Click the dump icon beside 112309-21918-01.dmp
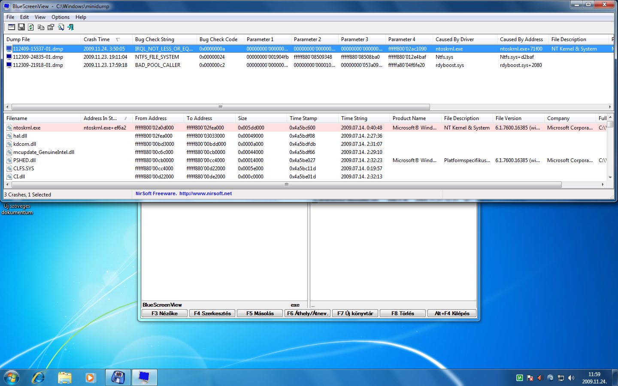Image resolution: width=618 pixels, height=386 pixels. pyautogui.click(x=9, y=65)
